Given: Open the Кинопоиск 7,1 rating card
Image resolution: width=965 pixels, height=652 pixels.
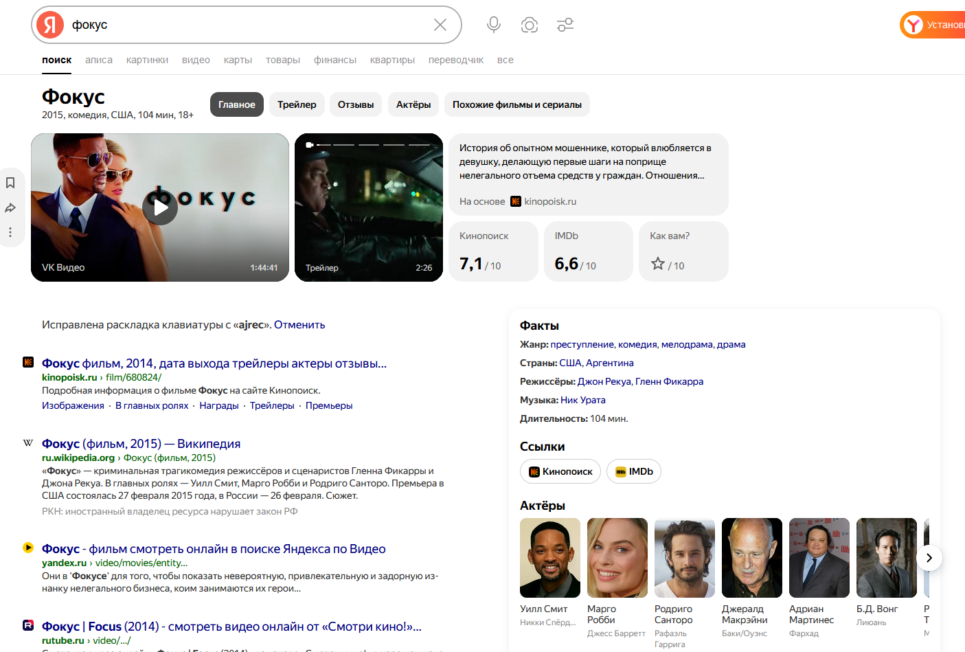Looking at the screenshot, I should 493,251.
